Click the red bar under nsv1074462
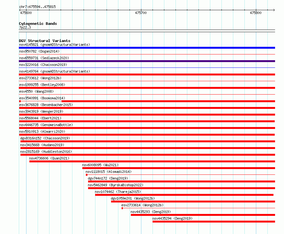Image resolution: width=284 pixels, height=234 pixels. point(184,195)
